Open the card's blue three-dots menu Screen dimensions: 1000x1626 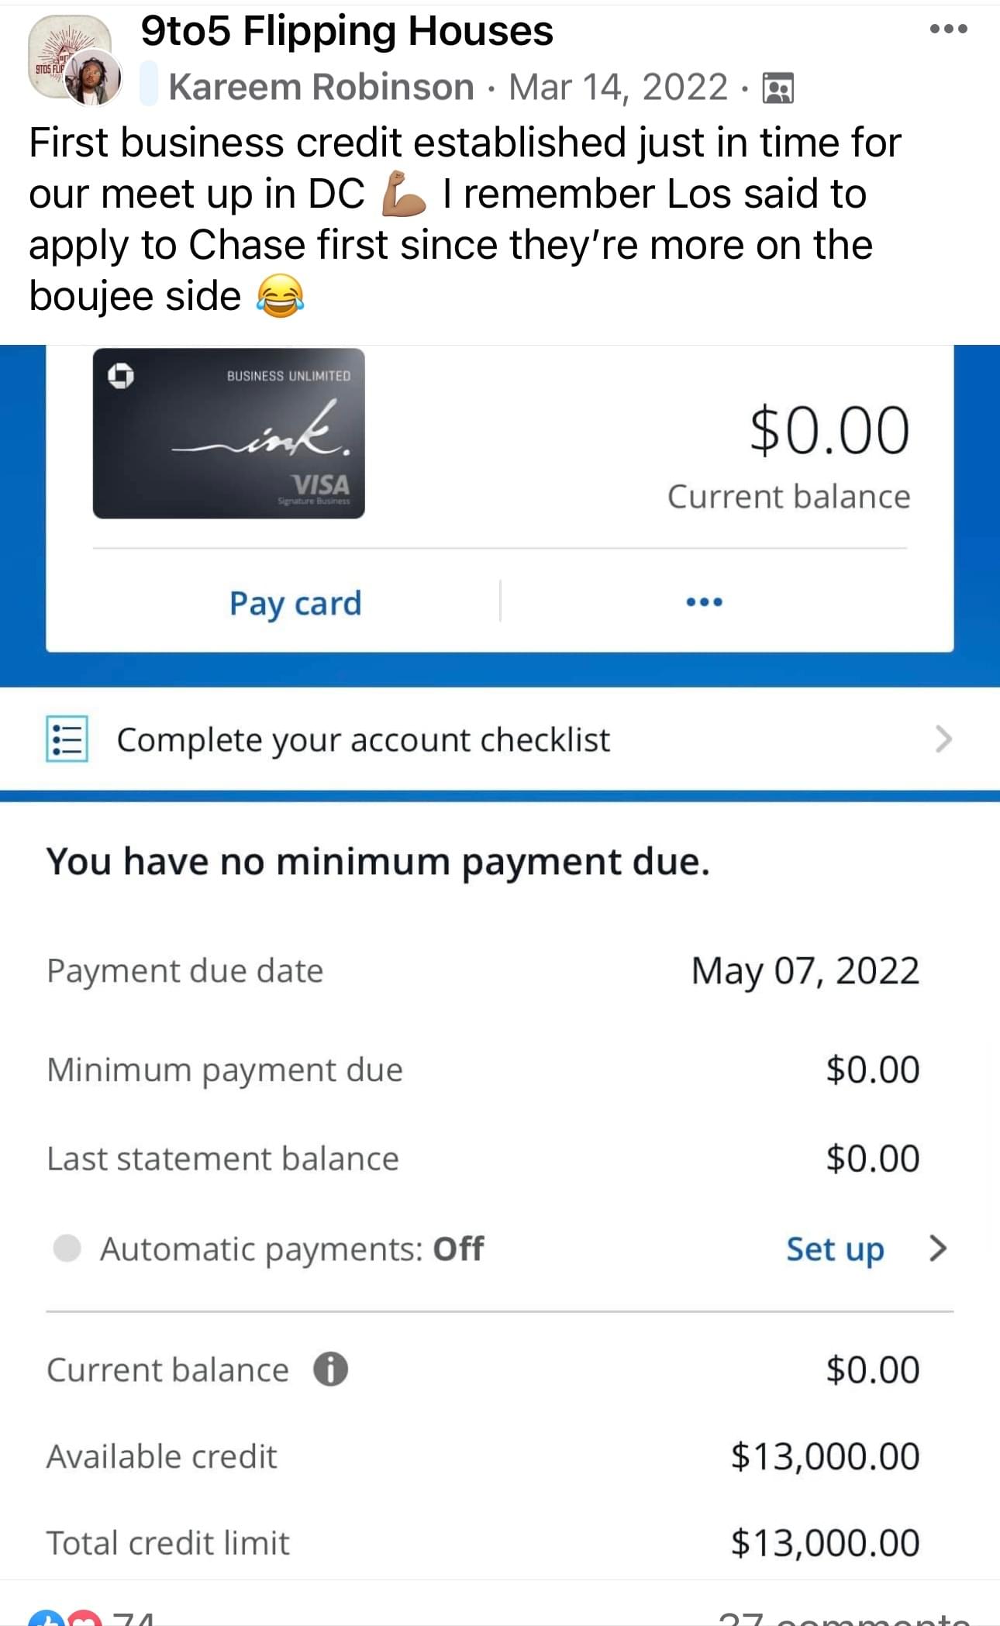704,602
